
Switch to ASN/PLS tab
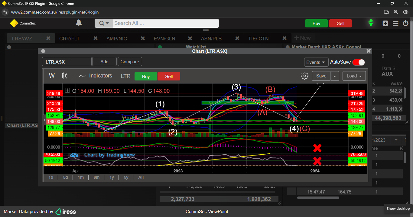[x=211, y=39]
